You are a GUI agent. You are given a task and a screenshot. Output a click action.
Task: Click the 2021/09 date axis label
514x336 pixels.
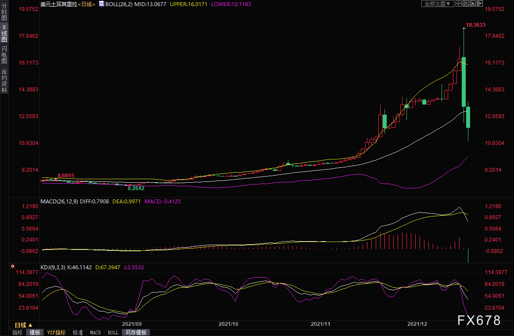tap(132, 324)
